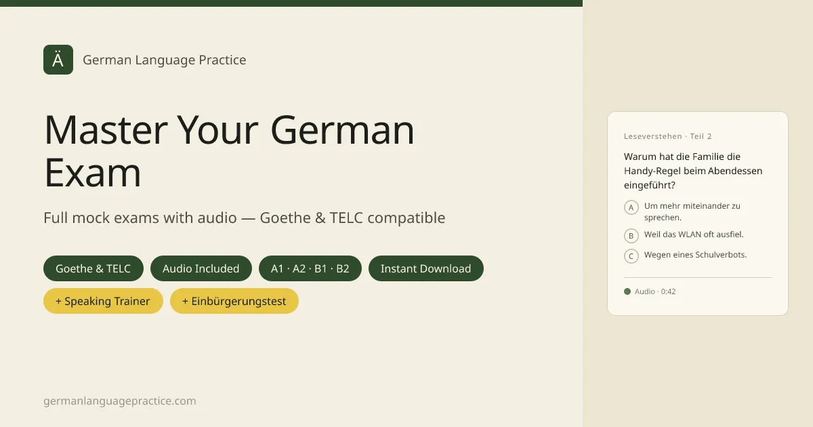Click the German Language Practice brand name

pyautogui.click(x=165, y=60)
